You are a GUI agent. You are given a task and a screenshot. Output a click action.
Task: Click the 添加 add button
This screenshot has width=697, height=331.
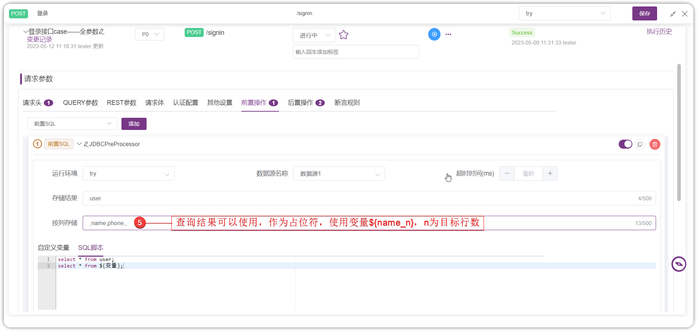point(134,124)
